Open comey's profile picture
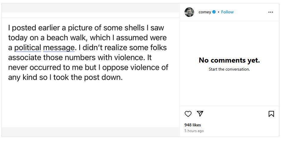The height and width of the screenshot is (148, 296). coord(189,12)
